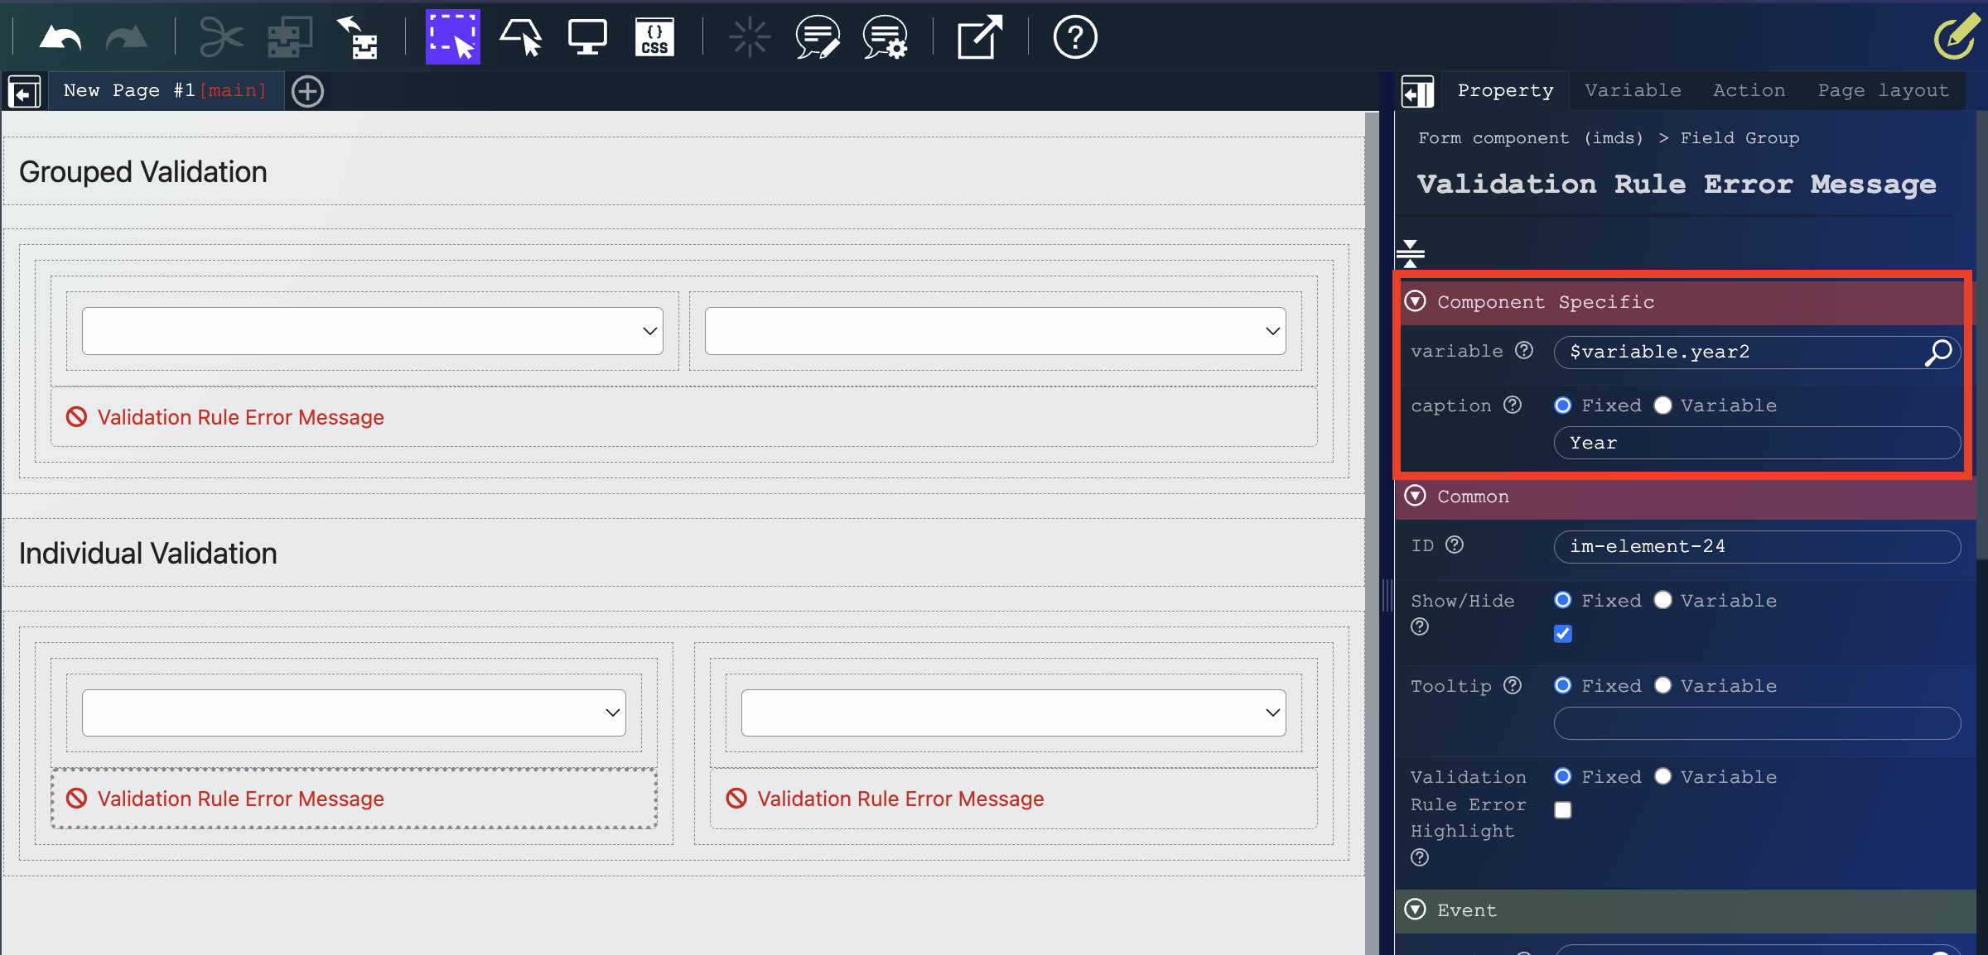This screenshot has width=1988, height=955.
Task: Click the Form component (imds) breadcrumb
Action: tap(1530, 138)
